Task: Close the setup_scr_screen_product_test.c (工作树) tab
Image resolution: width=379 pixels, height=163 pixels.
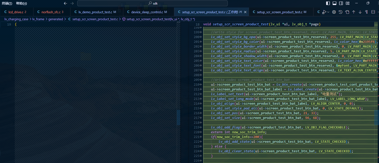Action: (x=245, y=12)
